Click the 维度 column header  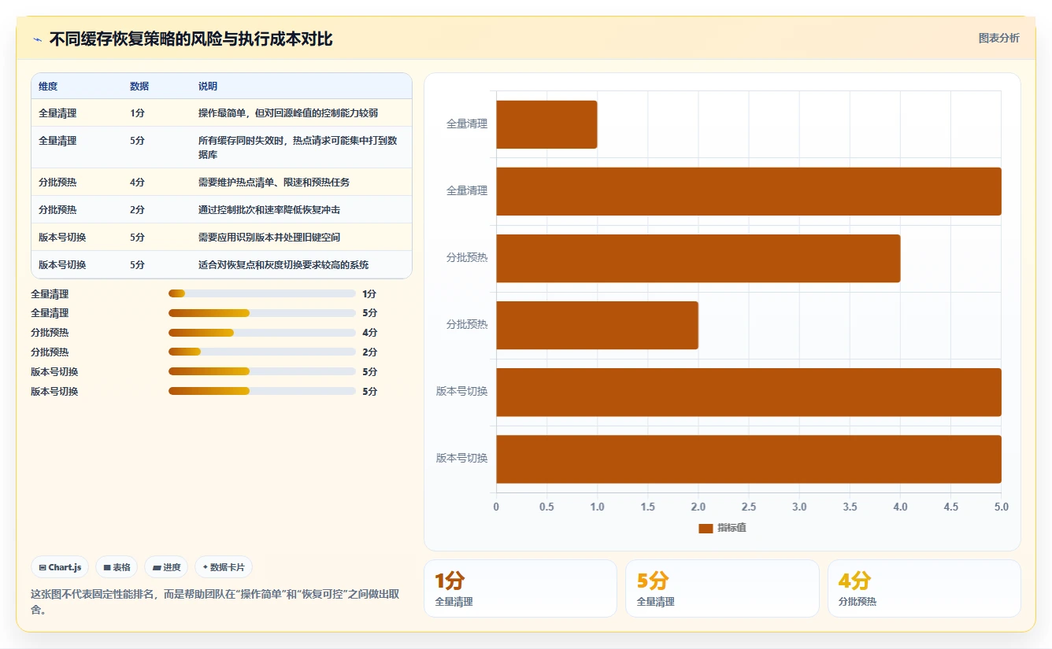48,86
